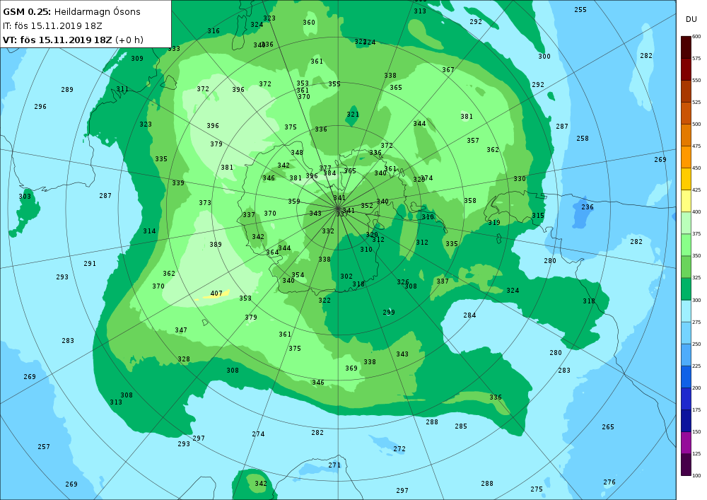
Task: Click the '299' ozone value
Action: pos(389,312)
